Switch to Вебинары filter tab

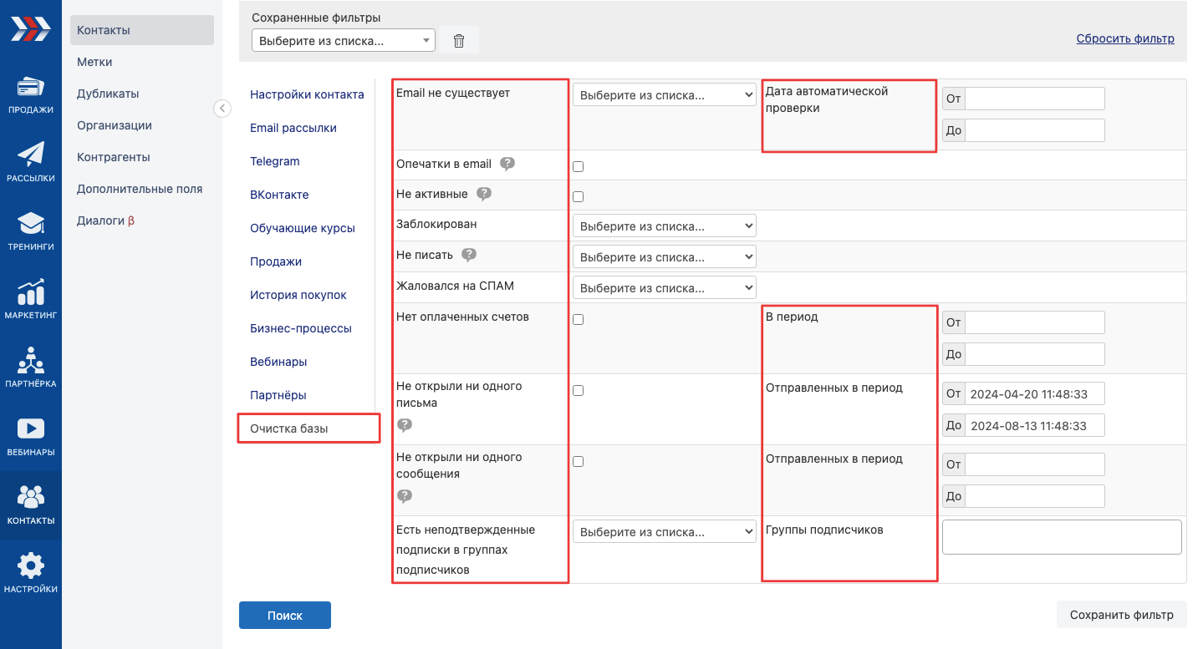tap(278, 362)
